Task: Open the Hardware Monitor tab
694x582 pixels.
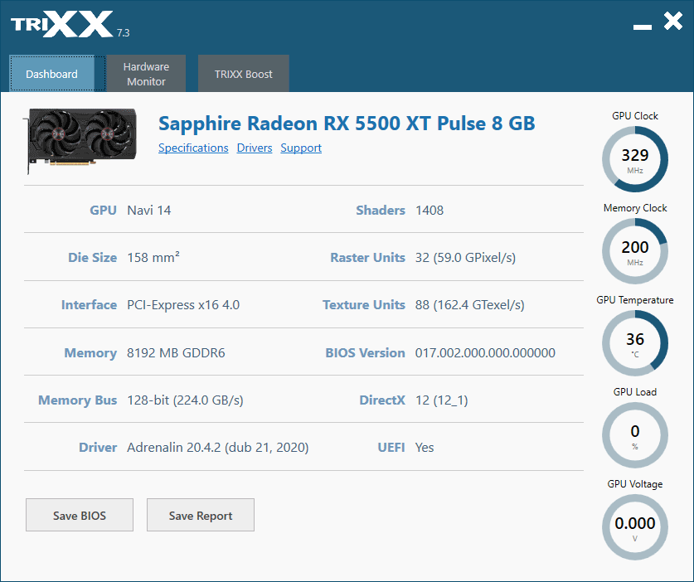Action: (146, 74)
